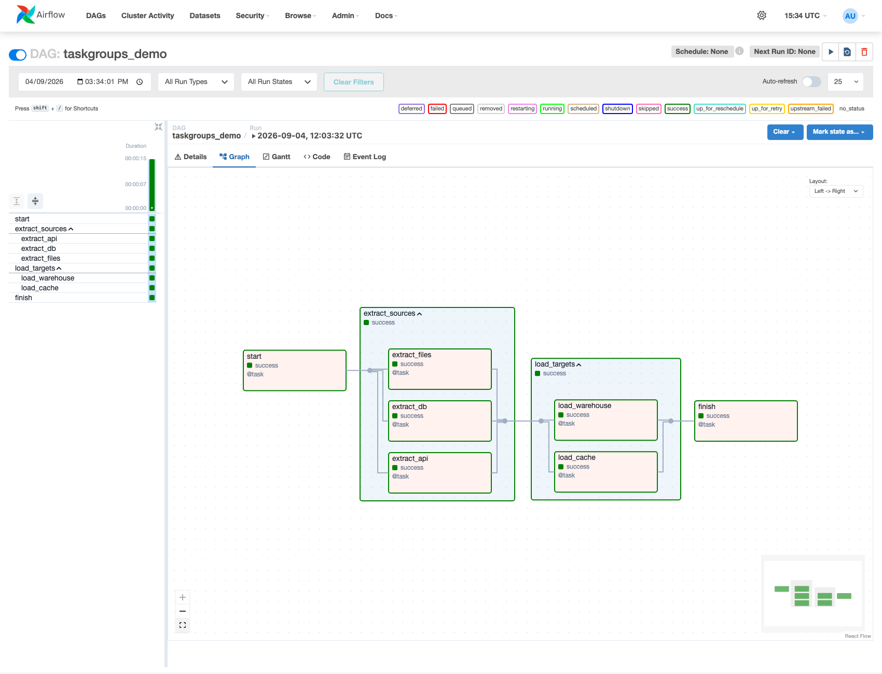Open the user avatar AU menu
882x674 pixels.
[853, 16]
